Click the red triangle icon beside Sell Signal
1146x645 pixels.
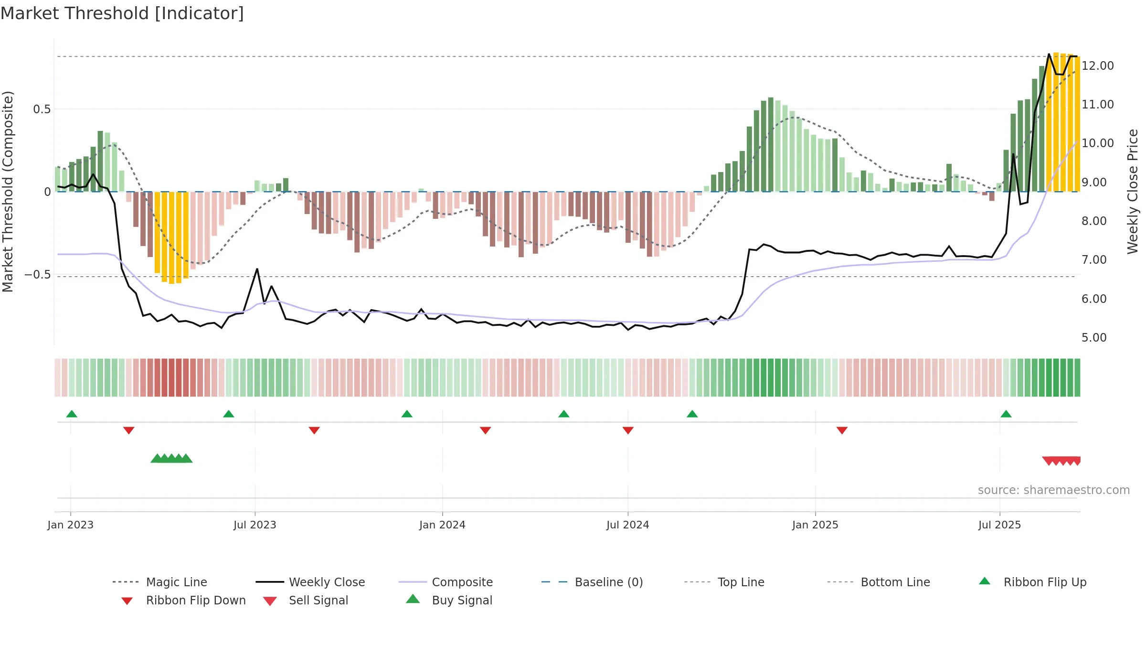coord(270,601)
